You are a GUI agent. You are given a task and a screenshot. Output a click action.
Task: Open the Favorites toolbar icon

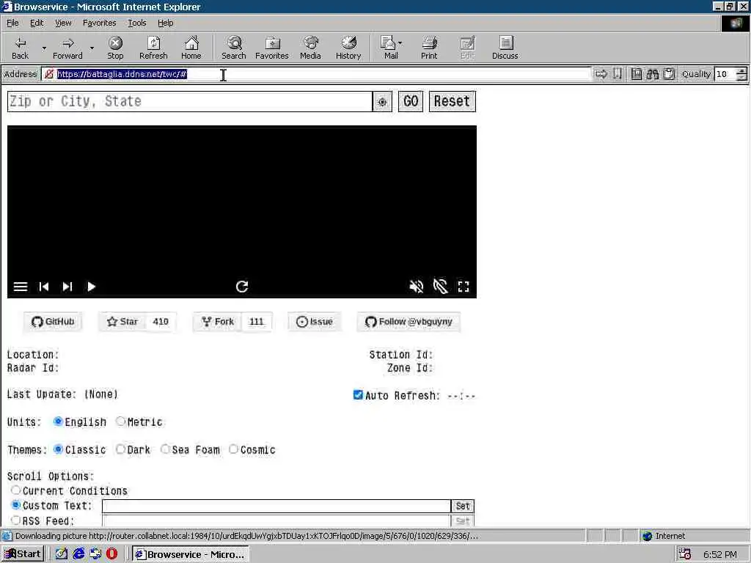[x=272, y=43]
